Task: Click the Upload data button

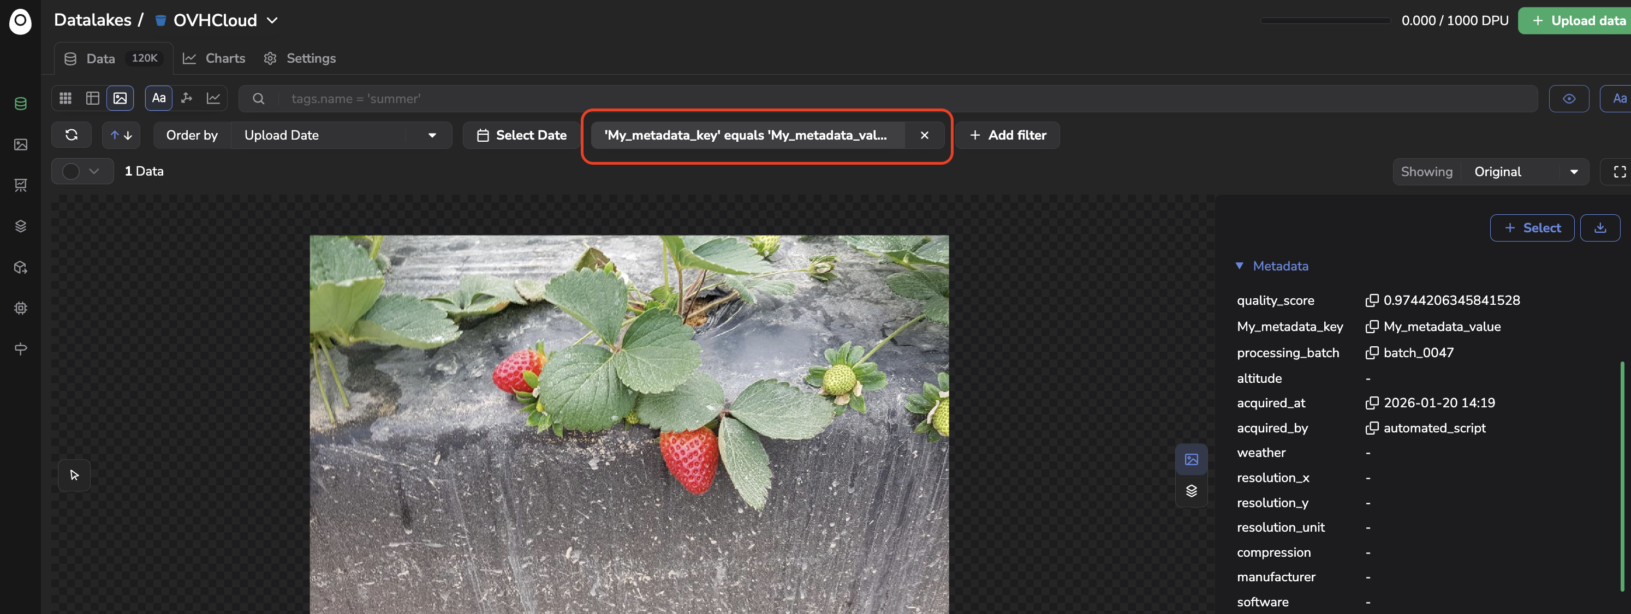Action: pyautogui.click(x=1577, y=21)
